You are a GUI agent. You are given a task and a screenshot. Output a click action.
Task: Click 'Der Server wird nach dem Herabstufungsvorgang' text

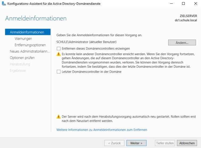[x=129, y=119]
